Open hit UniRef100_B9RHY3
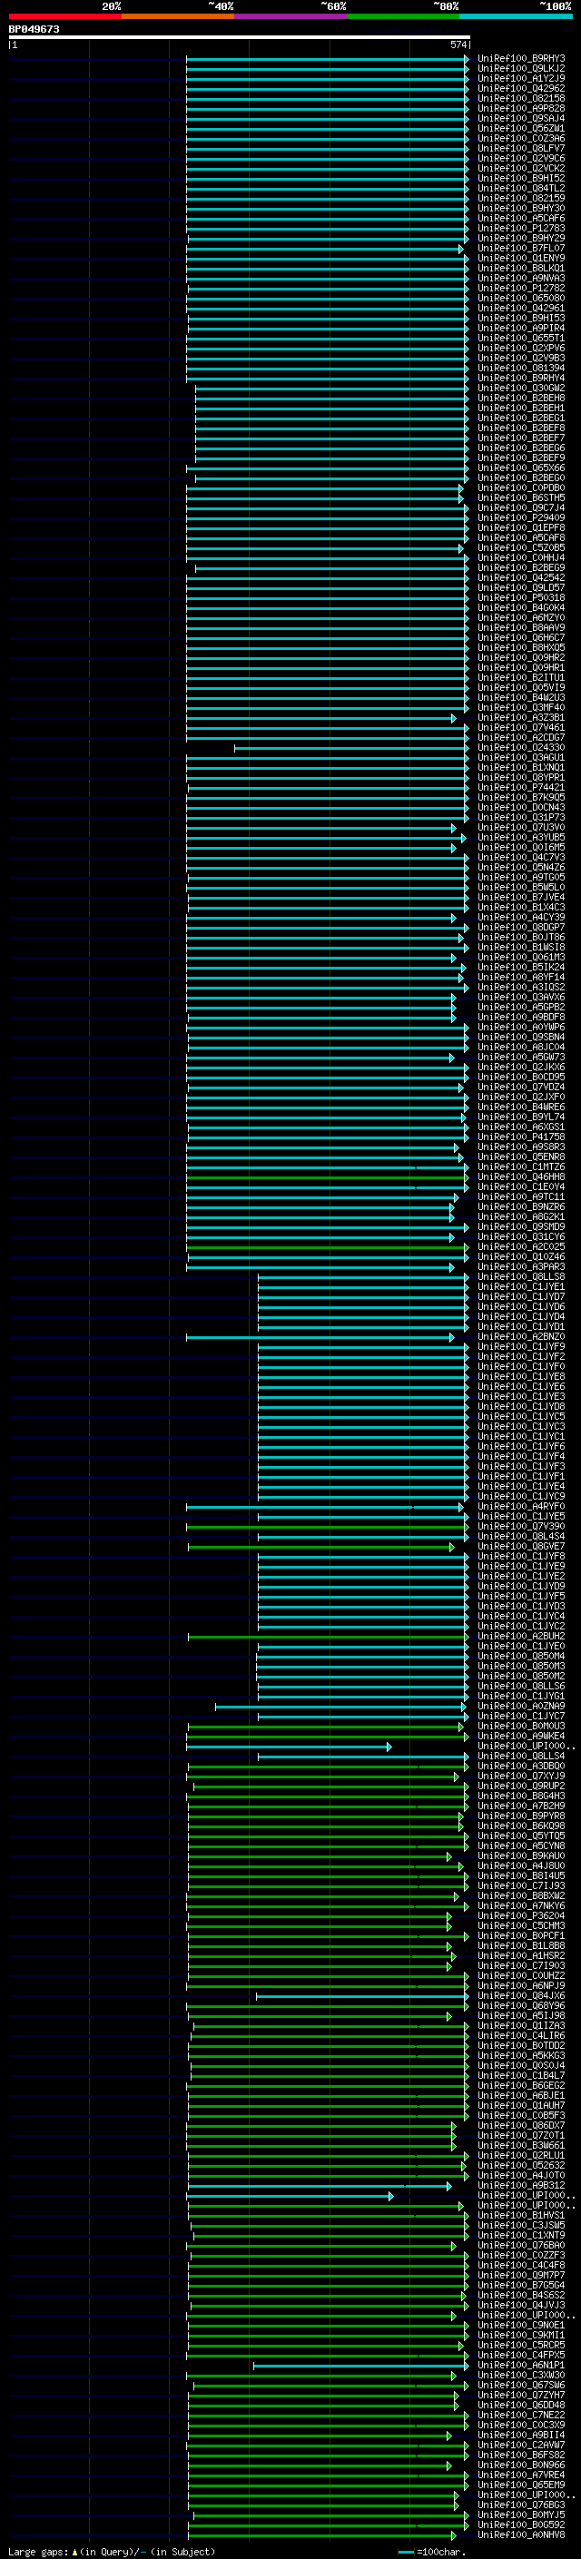581x2559 pixels. coord(520,59)
